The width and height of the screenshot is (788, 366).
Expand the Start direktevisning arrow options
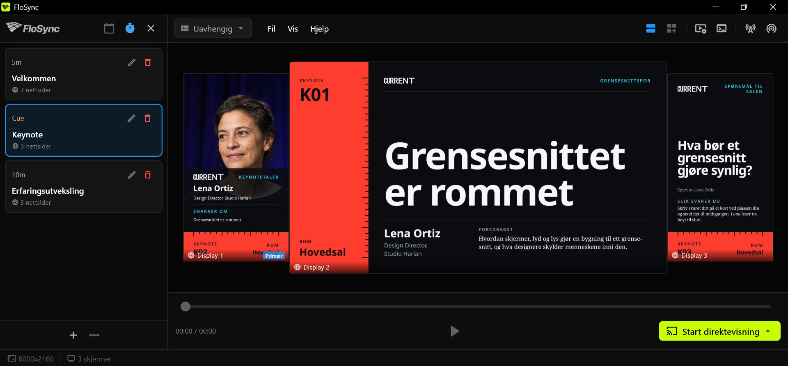click(x=768, y=331)
